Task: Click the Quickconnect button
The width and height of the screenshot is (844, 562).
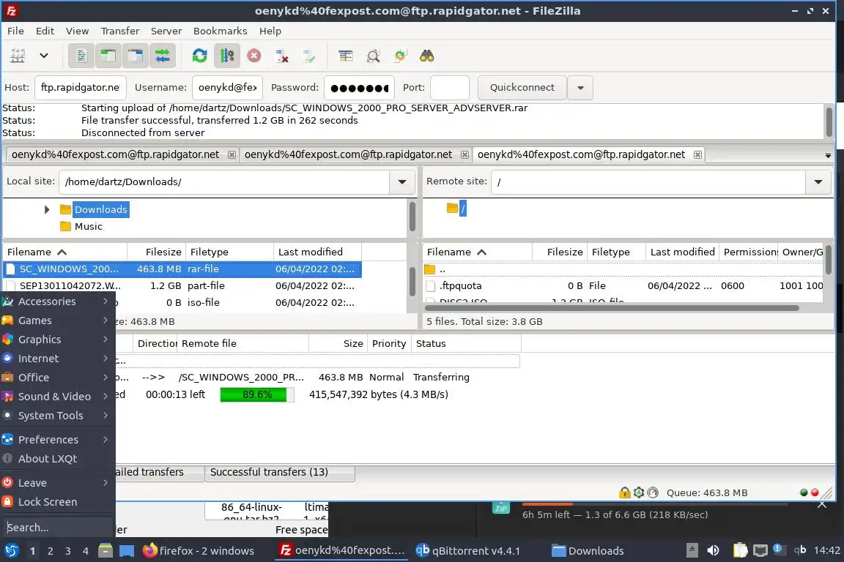Action: pos(522,88)
